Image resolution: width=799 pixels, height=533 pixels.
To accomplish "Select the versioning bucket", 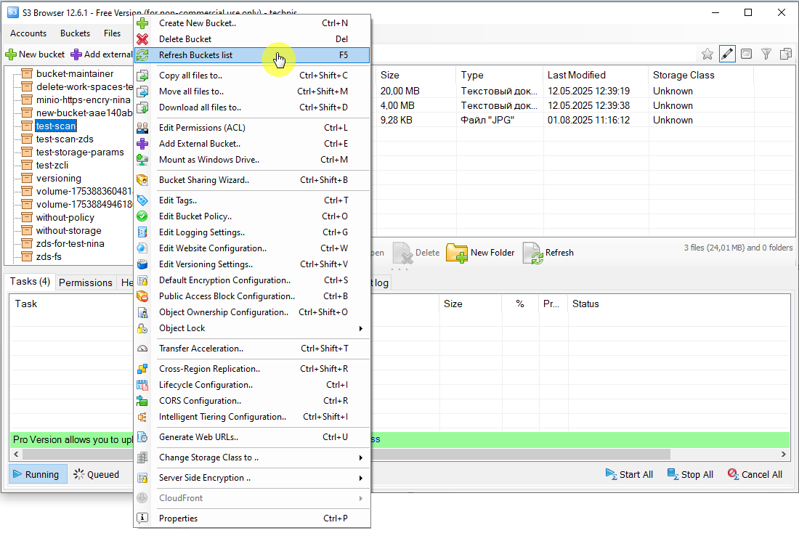I will pyautogui.click(x=59, y=179).
